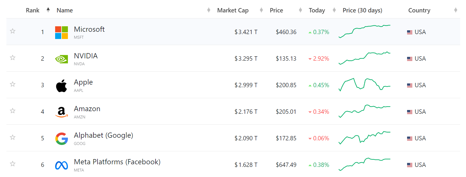Image resolution: width=466 pixels, height=177 pixels.
Task: View Amazon 30-day price chart
Action: (364, 111)
